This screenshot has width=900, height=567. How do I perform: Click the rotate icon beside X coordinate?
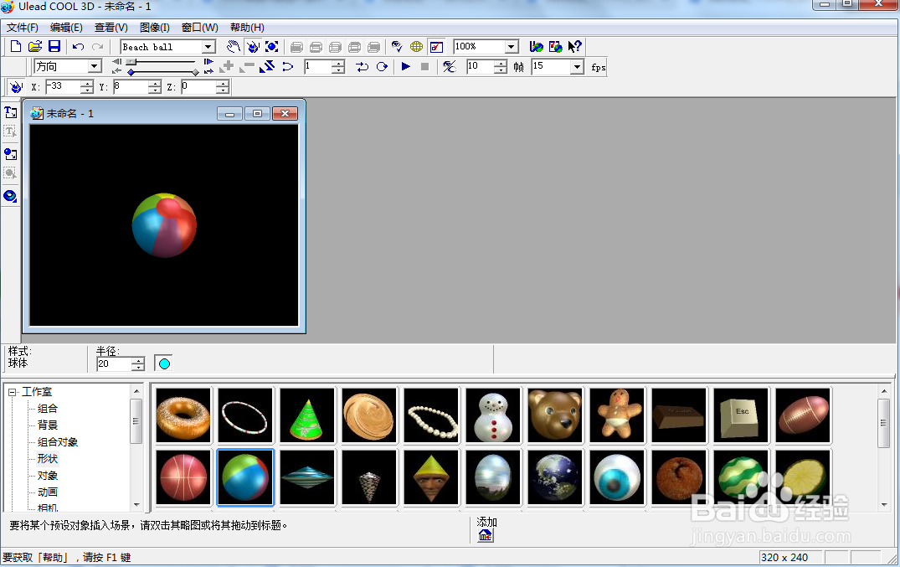(16, 87)
